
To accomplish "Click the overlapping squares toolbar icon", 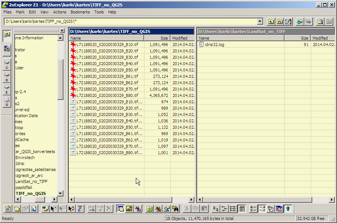I will click(x=271, y=209).
